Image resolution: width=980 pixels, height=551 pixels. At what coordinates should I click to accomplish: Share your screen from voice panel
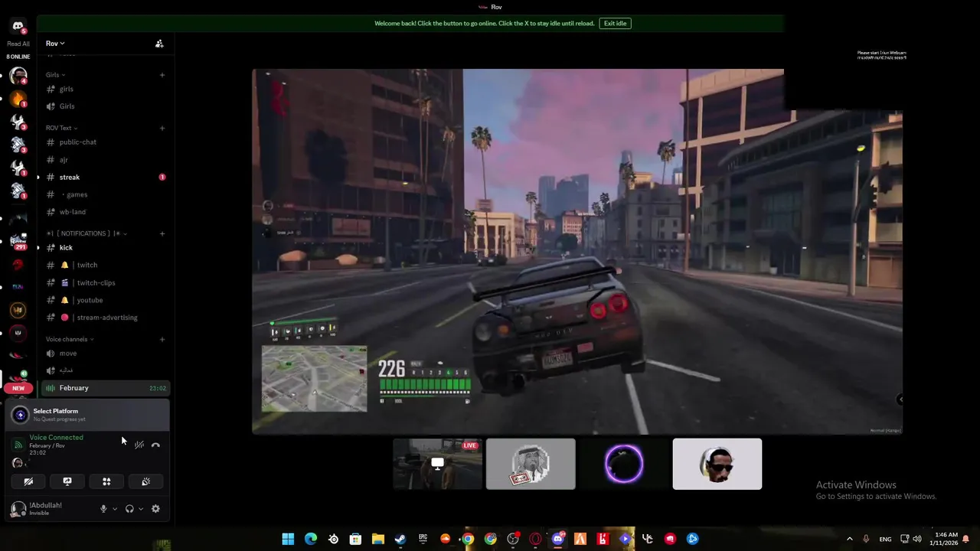pyautogui.click(x=67, y=481)
